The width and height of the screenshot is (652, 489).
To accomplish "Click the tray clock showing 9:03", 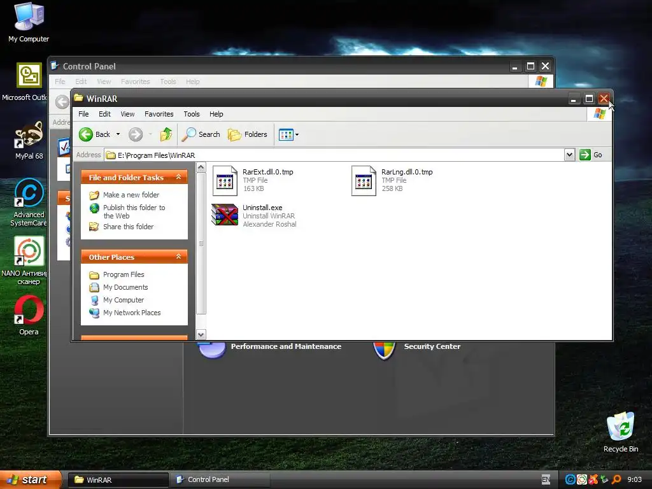I will click(635, 480).
